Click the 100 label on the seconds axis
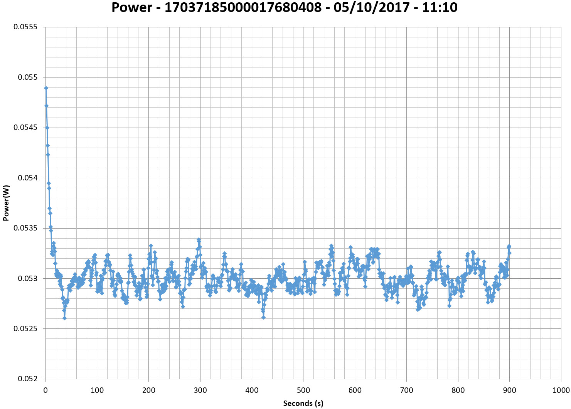571x409 pixels. pyautogui.click(x=97, y=390)
